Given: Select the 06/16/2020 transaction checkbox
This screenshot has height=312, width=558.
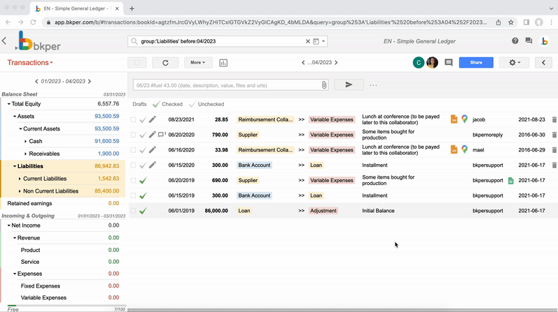Looking at the screenshot, I should (133, 150).
